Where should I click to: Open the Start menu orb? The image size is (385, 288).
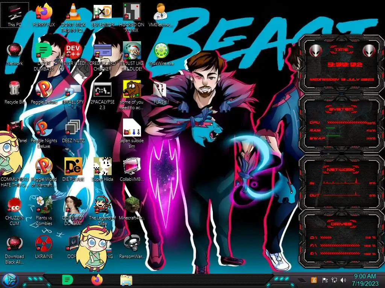(x=10, y=280)
